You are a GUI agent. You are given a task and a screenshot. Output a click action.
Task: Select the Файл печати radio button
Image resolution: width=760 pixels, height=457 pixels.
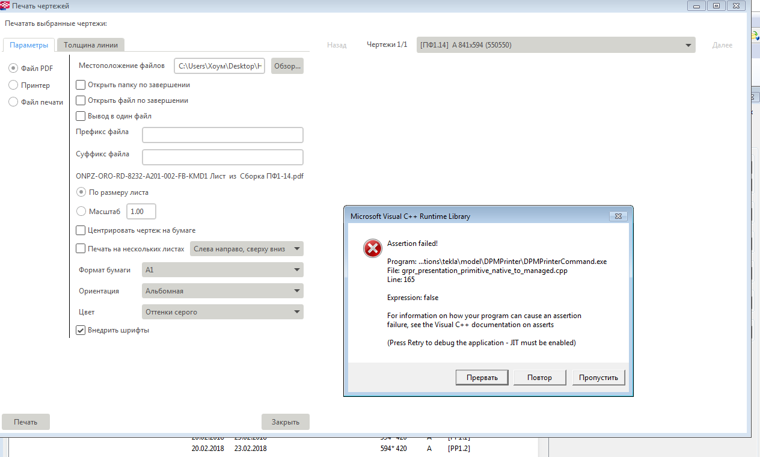click(x=13, y=102)
